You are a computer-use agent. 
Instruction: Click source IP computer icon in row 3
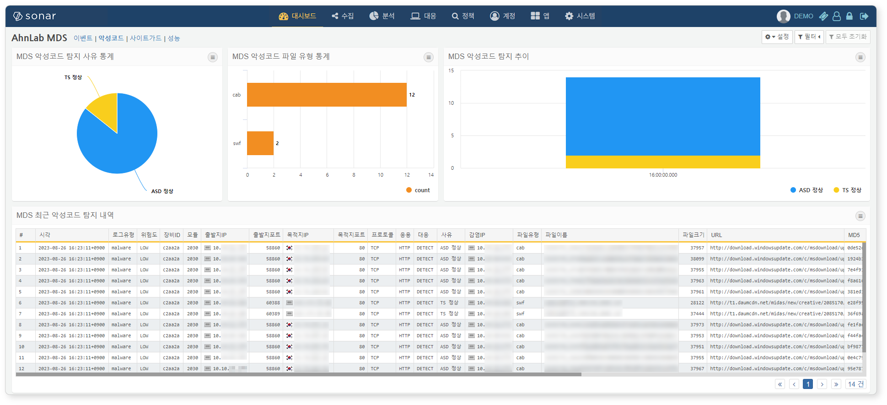(208, 270)
